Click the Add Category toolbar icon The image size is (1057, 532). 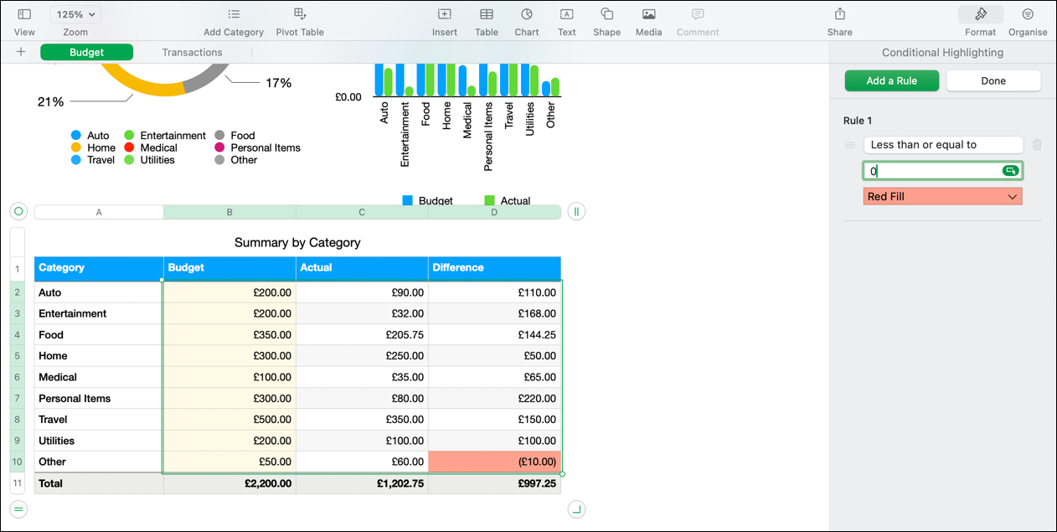pos(234,15)
